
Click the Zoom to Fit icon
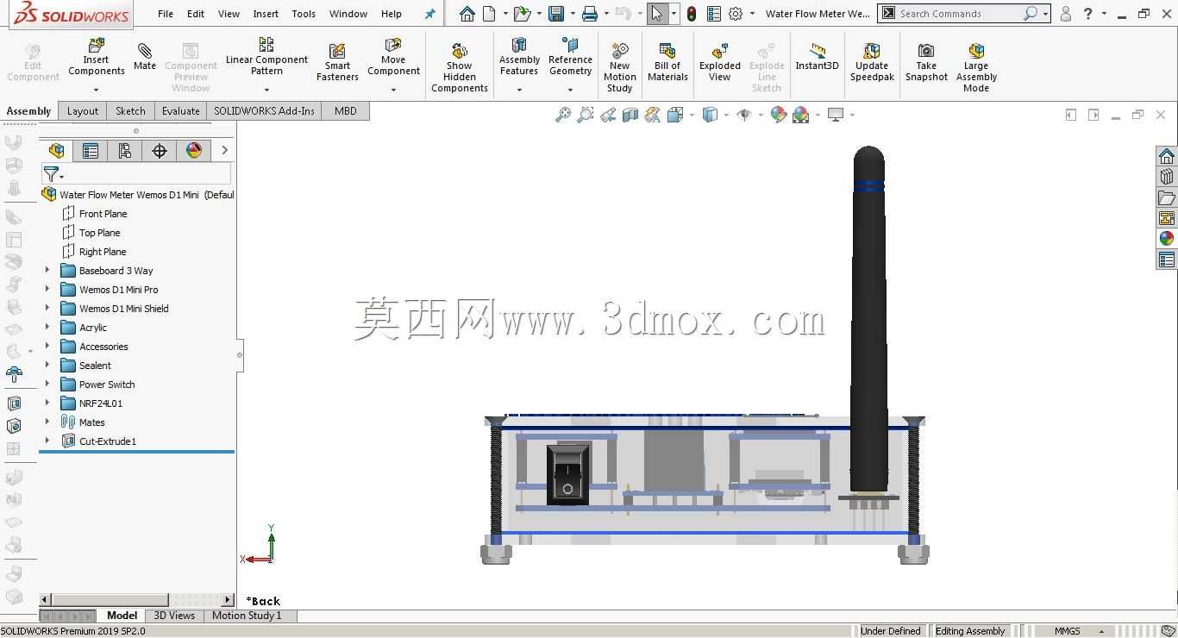[563, 115]
